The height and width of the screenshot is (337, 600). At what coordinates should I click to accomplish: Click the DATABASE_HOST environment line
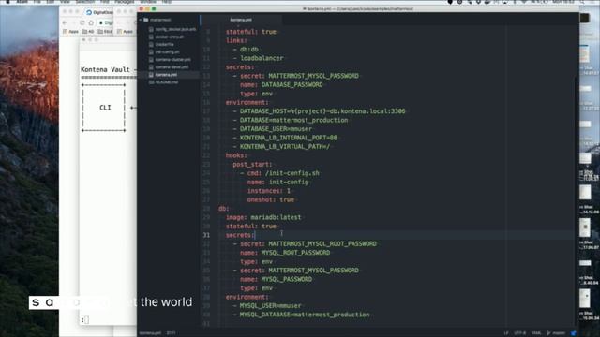[x=319, y=111]
